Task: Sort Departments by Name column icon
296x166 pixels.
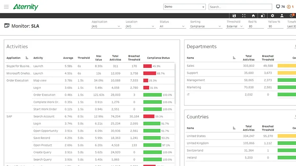Action: tap(234, 58)
